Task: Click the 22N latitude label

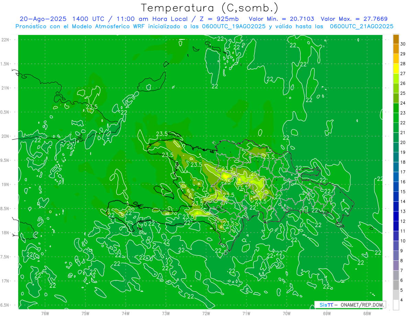Action: pos(5,40)
